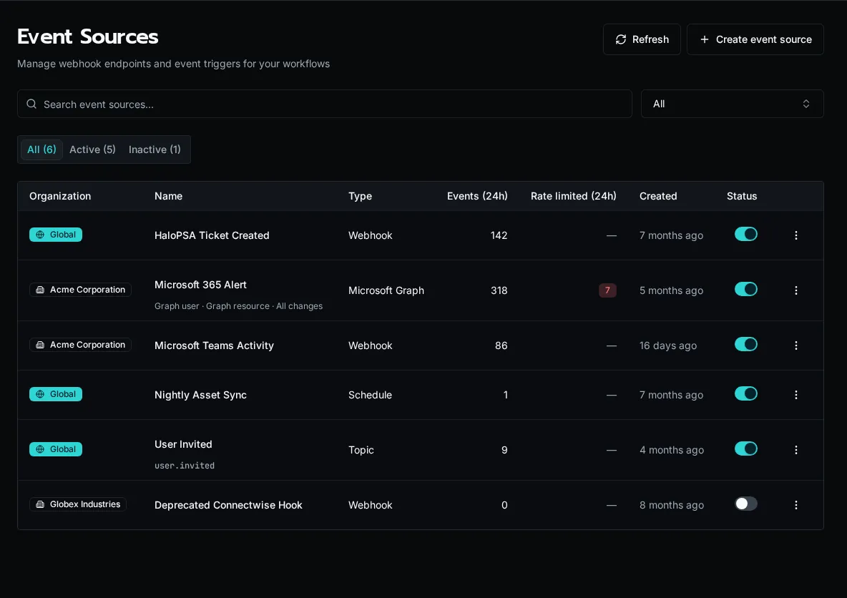The image size is (847, 598).
Task: Select the HaloPSA Ticket Created name
Action: tap(212, 235)
